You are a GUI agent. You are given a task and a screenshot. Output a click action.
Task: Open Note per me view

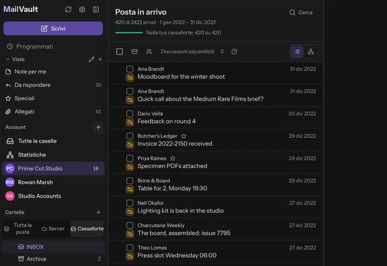tap(53, 71)
